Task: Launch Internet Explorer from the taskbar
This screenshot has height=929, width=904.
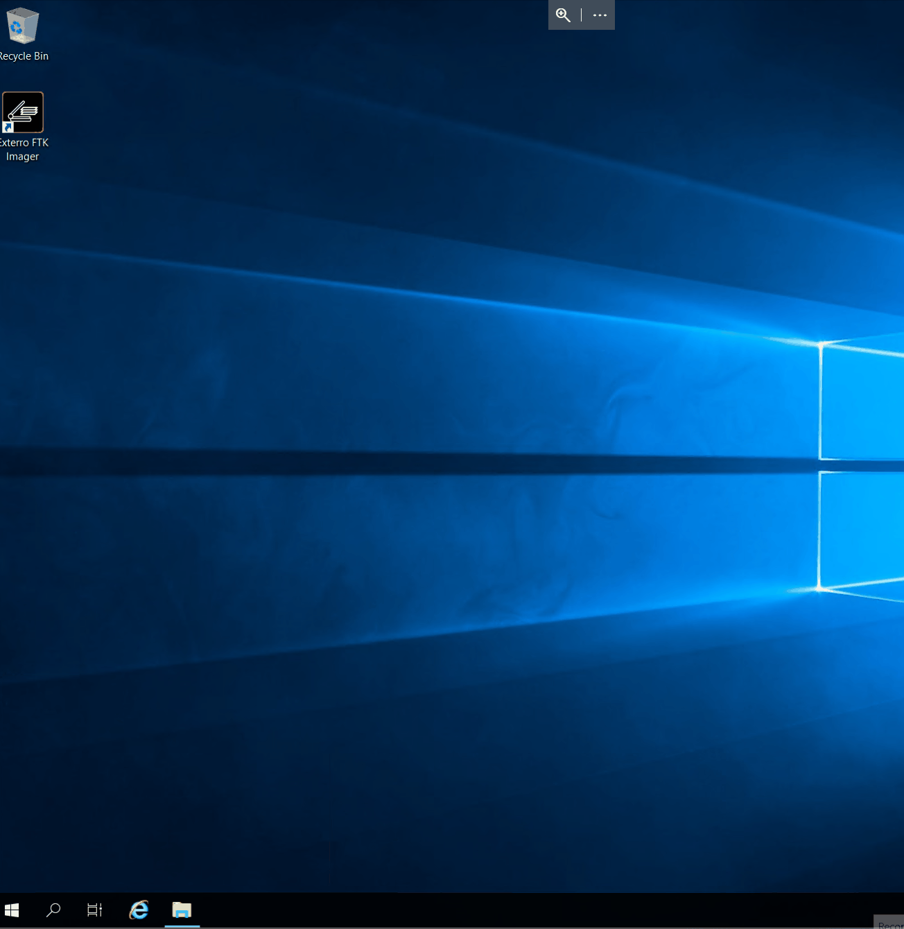Action: pyautogui.click(x=139, y=910)
